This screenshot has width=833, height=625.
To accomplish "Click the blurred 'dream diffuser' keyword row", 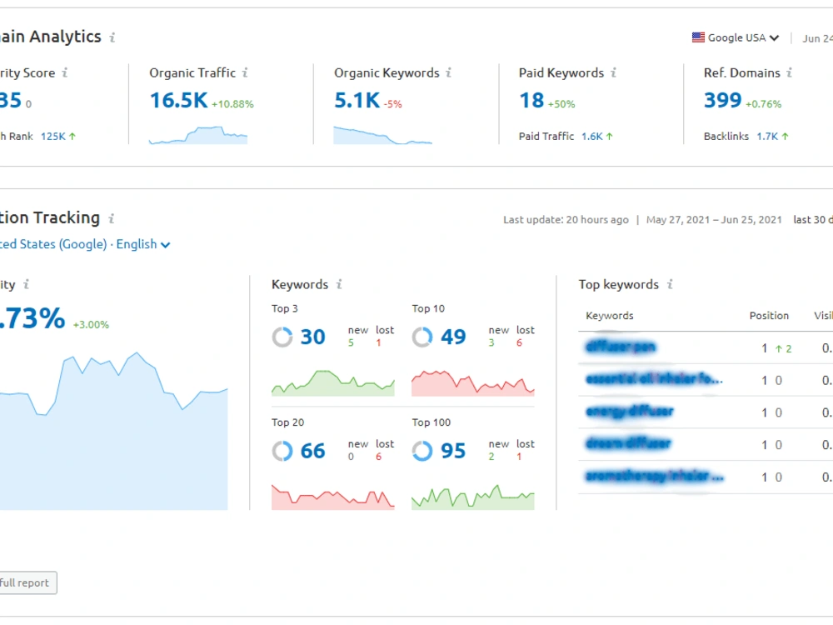I will click(628, 443).
